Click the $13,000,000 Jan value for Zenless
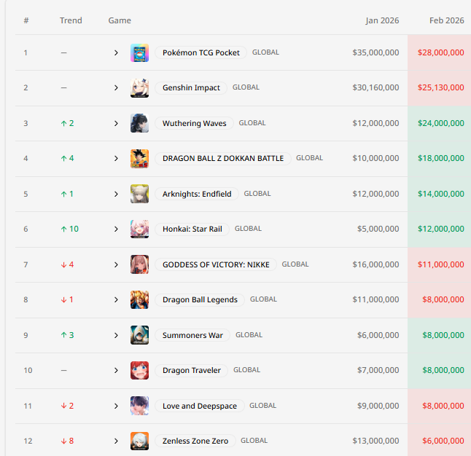 click(x=375, y=441)
